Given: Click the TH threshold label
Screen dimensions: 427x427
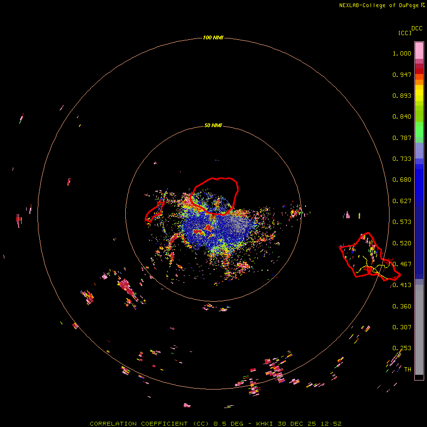Looking at the screenshot, I should pyautogui.click(x=408, y=370).
